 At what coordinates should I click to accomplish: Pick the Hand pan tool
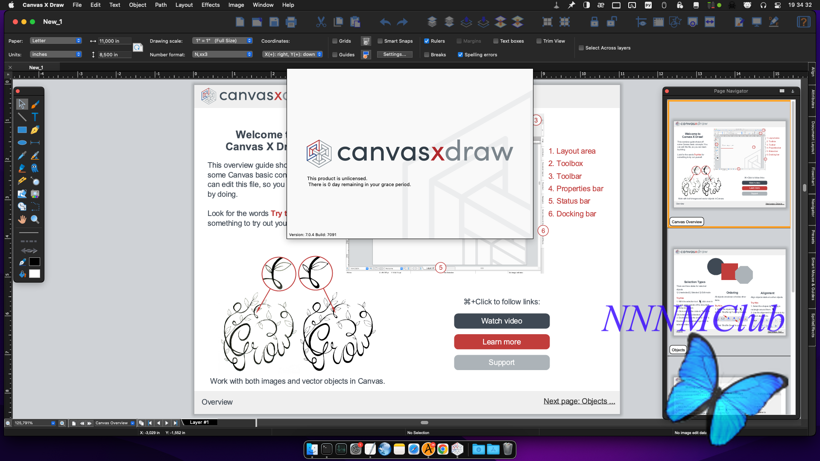point(22,219)
